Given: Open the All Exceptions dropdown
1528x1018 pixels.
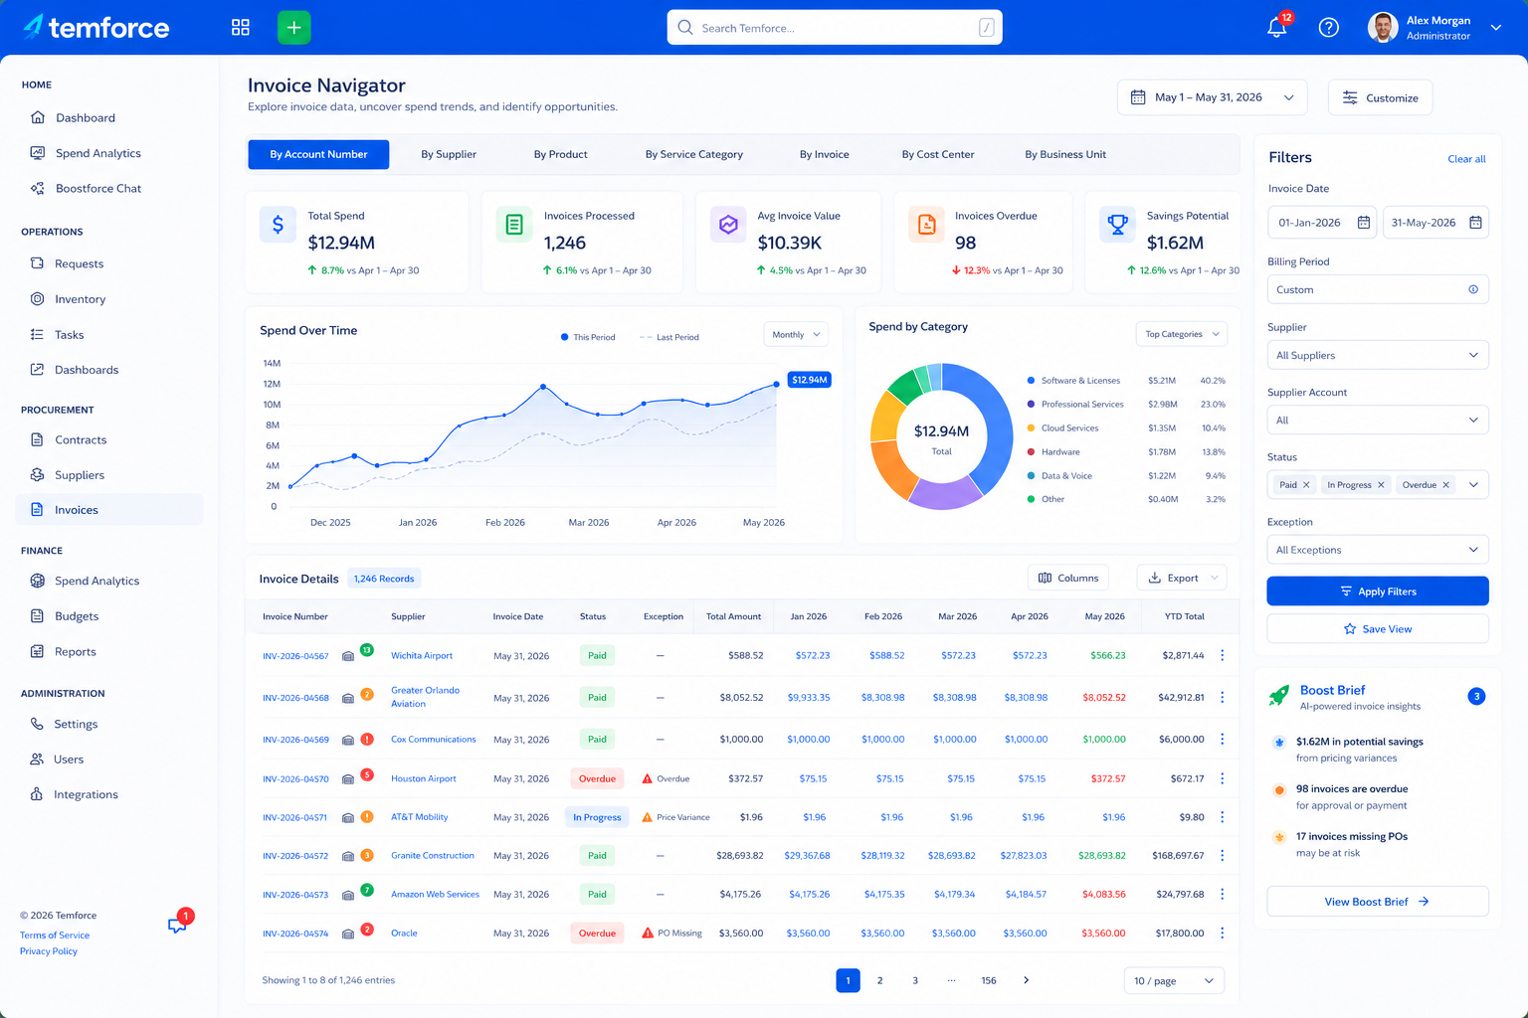Looking at the screenshot, I should pos(1378,550).
